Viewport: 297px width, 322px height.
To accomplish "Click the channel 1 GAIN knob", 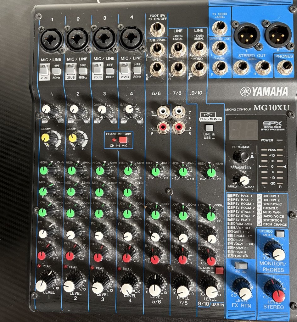I will [x=46, y=109].
